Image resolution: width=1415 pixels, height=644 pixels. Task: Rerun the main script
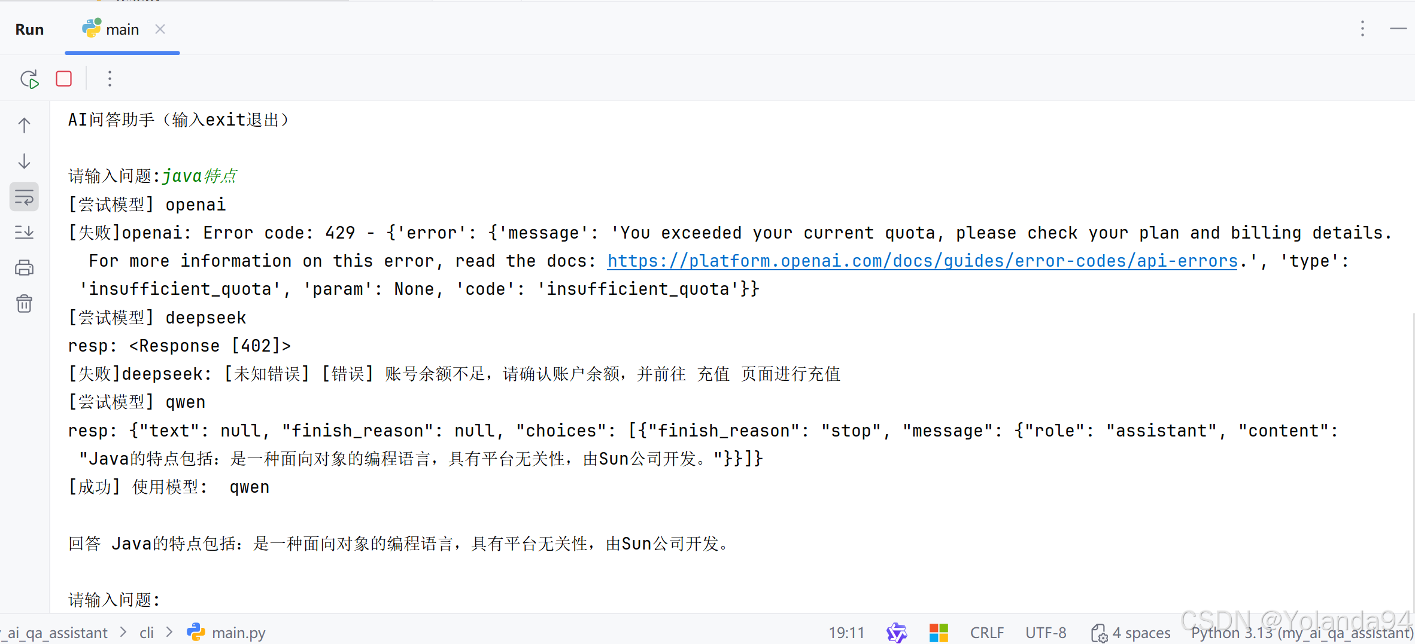pos(29,79)
